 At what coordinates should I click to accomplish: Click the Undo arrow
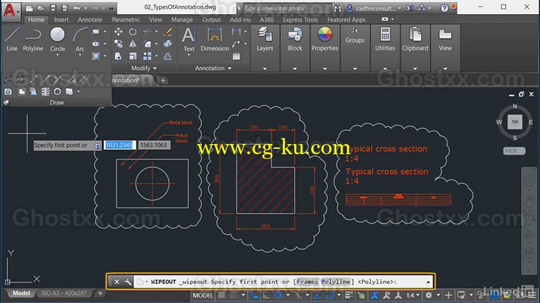pyautogui.click(x=76, y=8)
